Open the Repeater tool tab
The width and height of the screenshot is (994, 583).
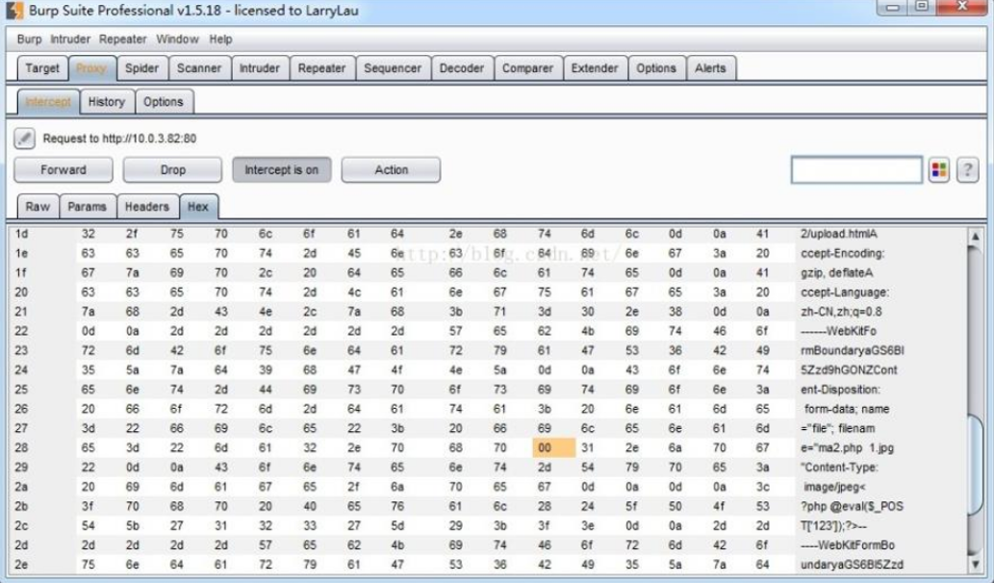321,68
